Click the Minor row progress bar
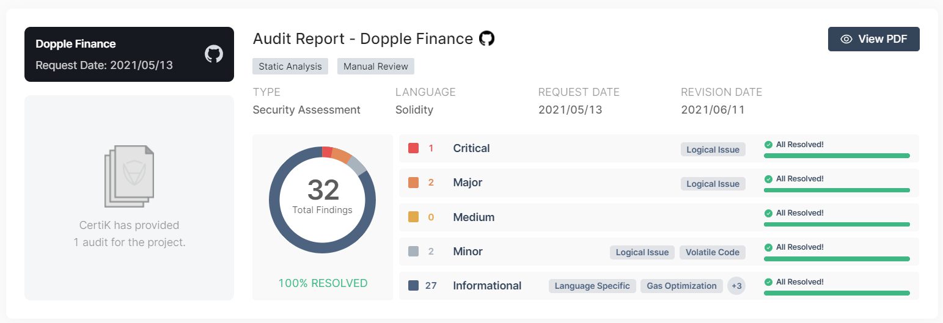943x323 pixels. click(837, 259)
